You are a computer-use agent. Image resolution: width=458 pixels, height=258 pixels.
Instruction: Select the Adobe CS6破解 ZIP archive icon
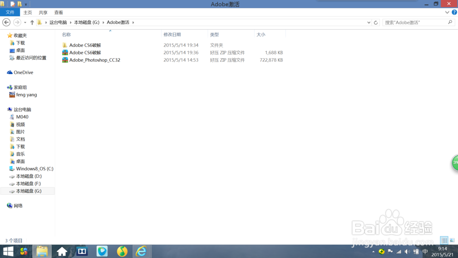click(65, 53)
